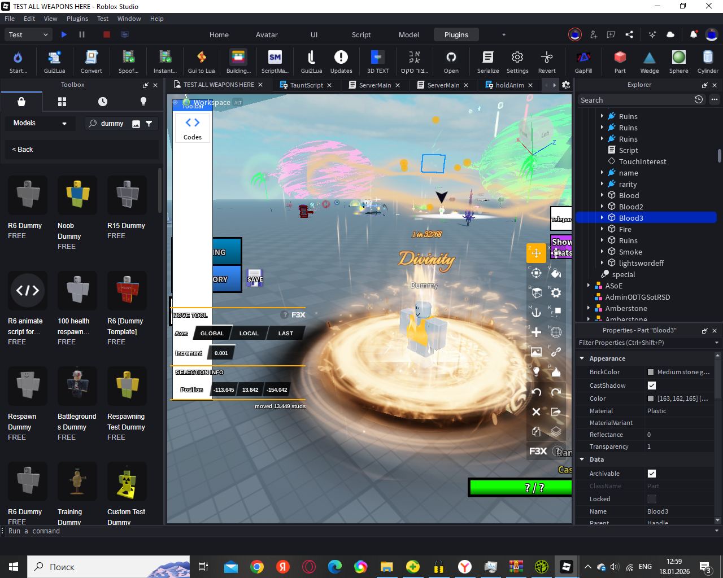Insert a Wedge part

coord(650,62)
